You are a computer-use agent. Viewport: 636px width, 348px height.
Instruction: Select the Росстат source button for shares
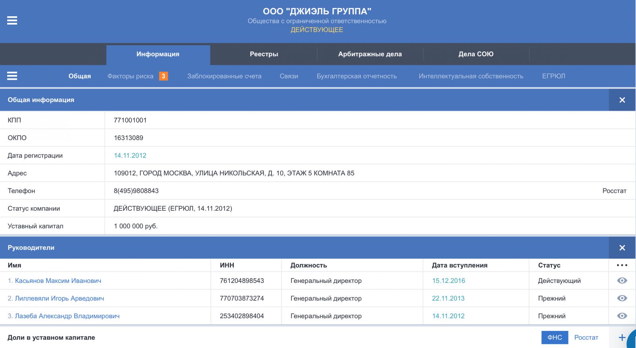pyautogui.click(x=586, y=338)
